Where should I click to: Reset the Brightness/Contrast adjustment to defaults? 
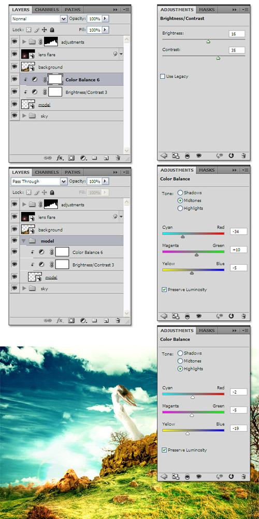pyautogui.click(x=231, y=156)
